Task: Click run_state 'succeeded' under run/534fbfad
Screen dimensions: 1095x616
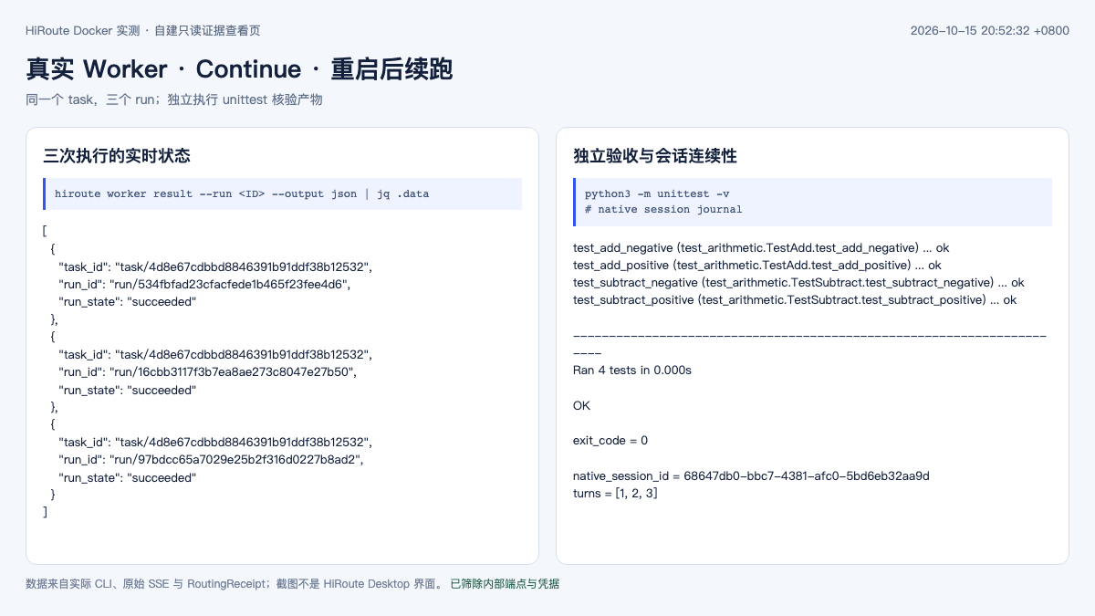Action: 128,302
